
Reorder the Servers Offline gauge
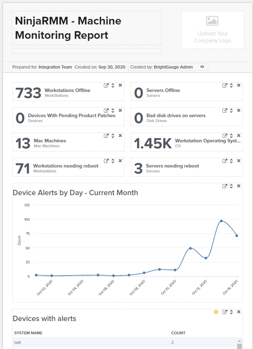231,85
